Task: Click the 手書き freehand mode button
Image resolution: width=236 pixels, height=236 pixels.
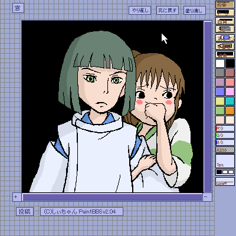Action: pos(225,46)
